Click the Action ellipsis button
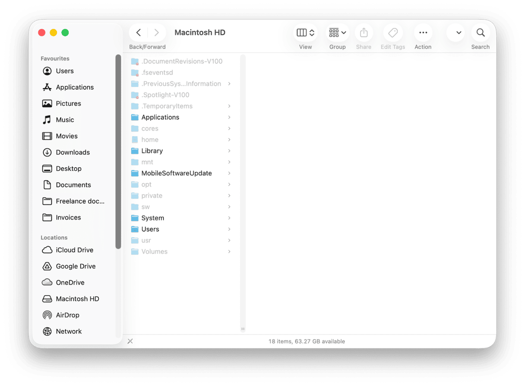Viewport: 525px width, 386px height. (423, 33)
